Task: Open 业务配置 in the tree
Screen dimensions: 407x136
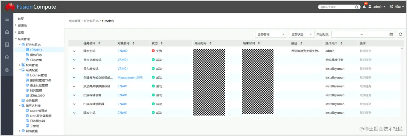Action: (32, 101)
